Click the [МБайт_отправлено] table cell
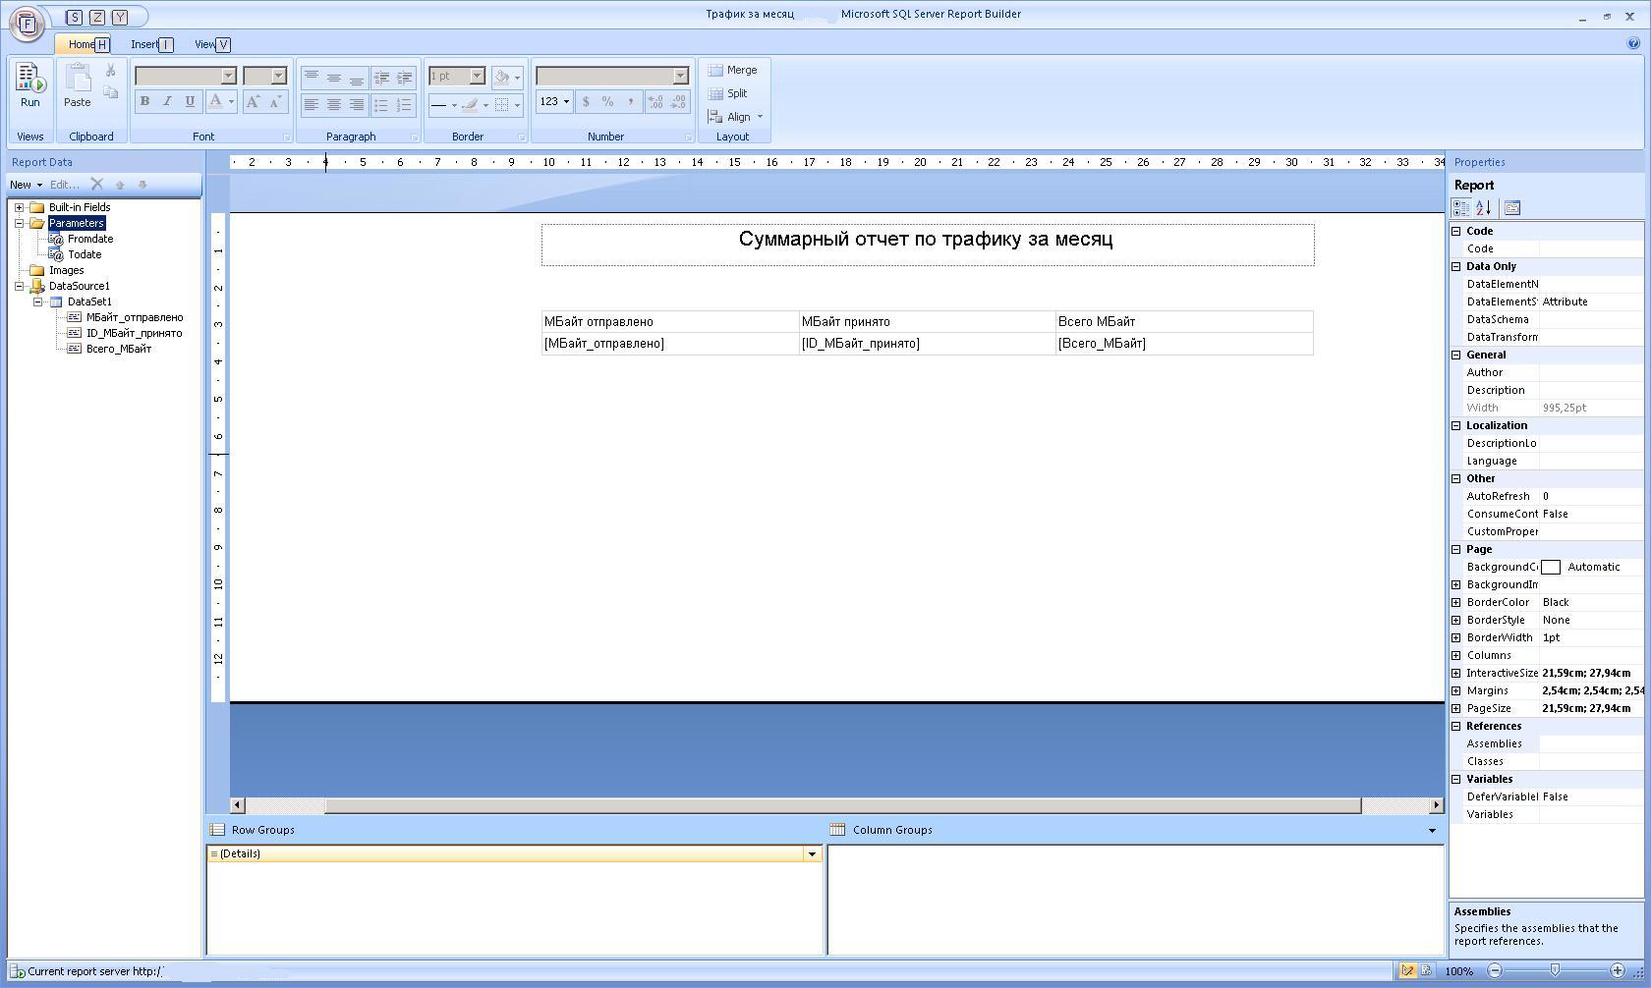Viewport: 1651px width, 988px height. click(670, 344)
